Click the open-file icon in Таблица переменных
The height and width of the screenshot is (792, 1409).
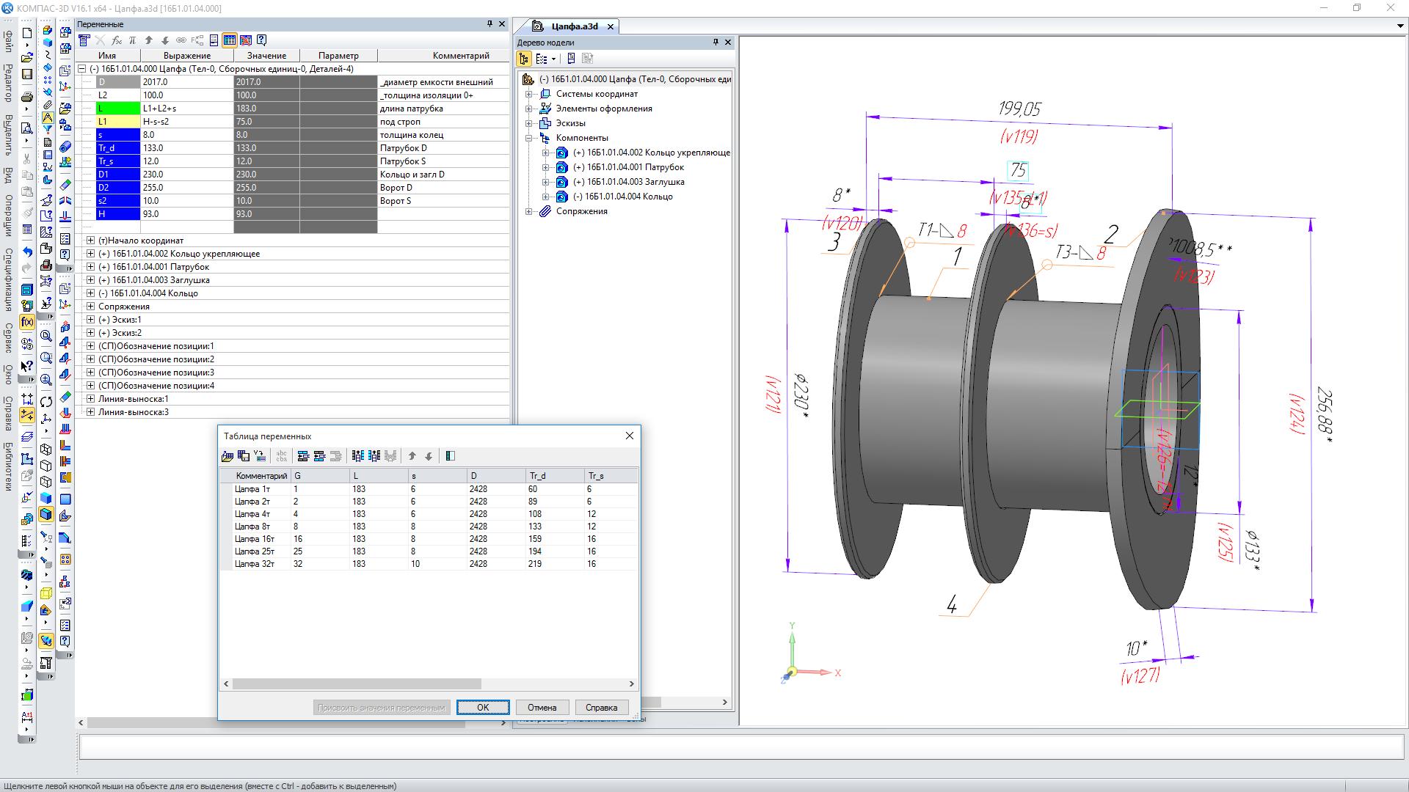[227, 456]
